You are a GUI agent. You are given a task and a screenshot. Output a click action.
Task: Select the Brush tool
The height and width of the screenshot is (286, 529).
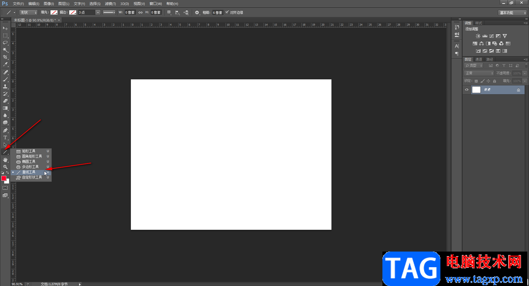[5, 79]
